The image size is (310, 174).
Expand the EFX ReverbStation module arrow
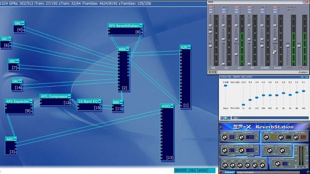pos(141,26)
